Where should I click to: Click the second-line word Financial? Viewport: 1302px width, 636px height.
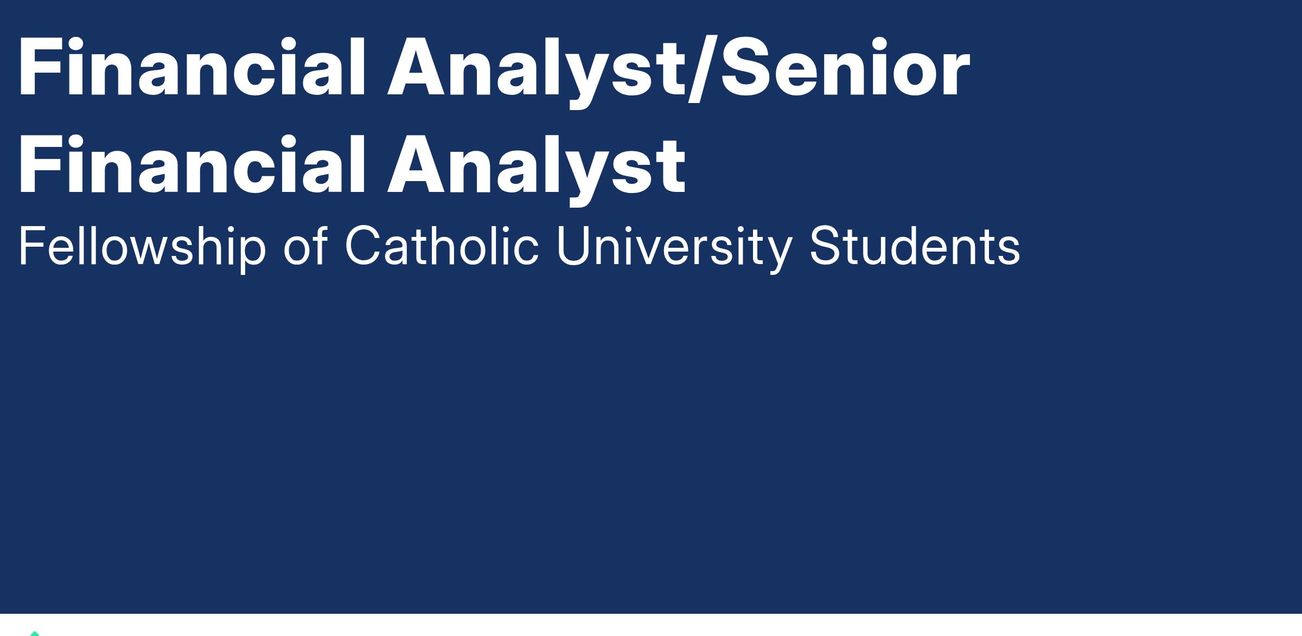tap(192, 165)
